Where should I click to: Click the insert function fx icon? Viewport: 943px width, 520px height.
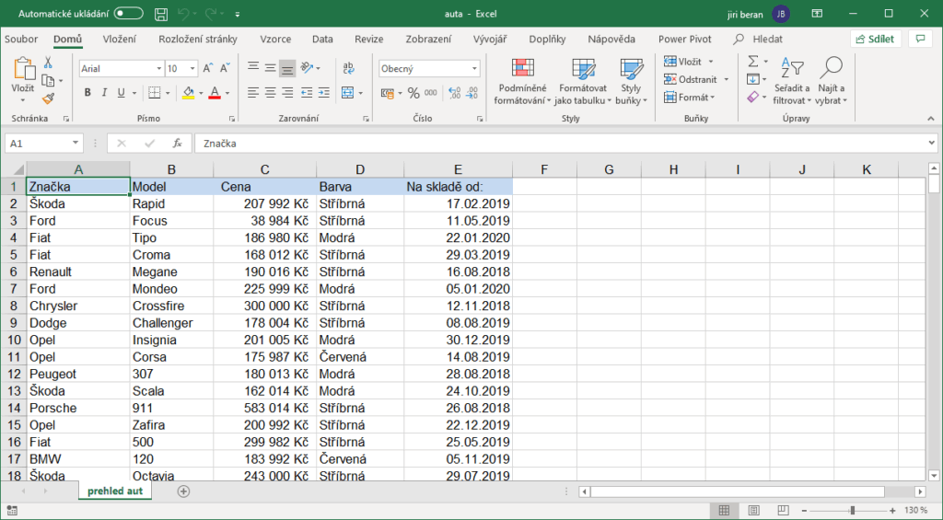177,144
